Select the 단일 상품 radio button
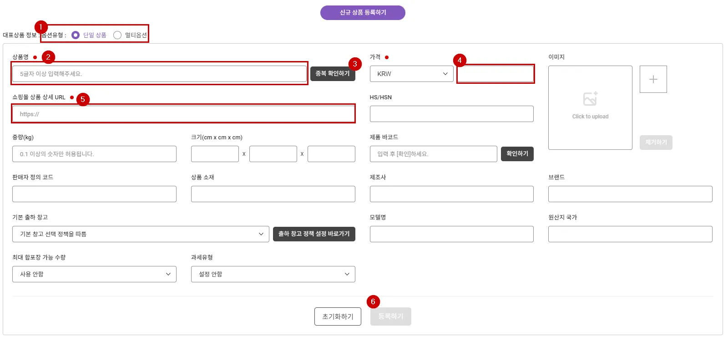The width and height of the screenshot is (728, 342). click(x=76, y=35)
